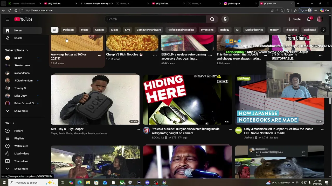
Task: Select the Podcasts filter chip
Action: point(68,30)
